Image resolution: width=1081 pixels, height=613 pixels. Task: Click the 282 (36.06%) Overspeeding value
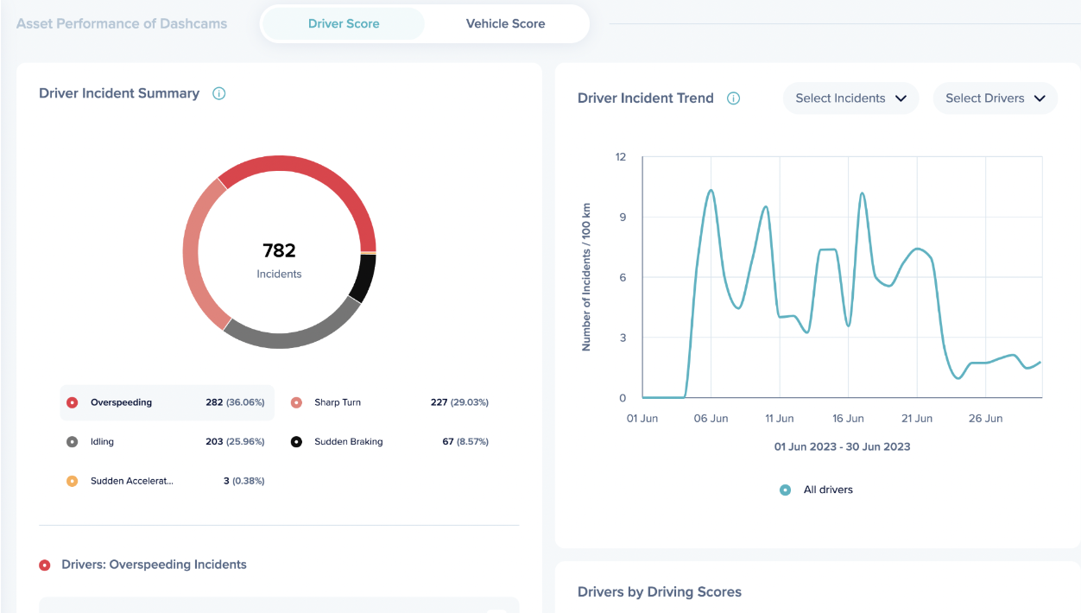[235, 402]
